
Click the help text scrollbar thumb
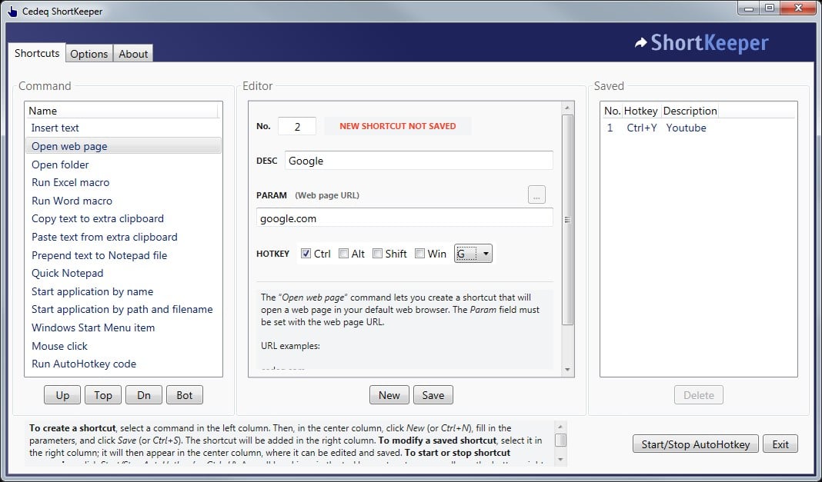560,440
